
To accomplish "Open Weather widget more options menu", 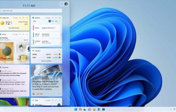I will (27, 18).
